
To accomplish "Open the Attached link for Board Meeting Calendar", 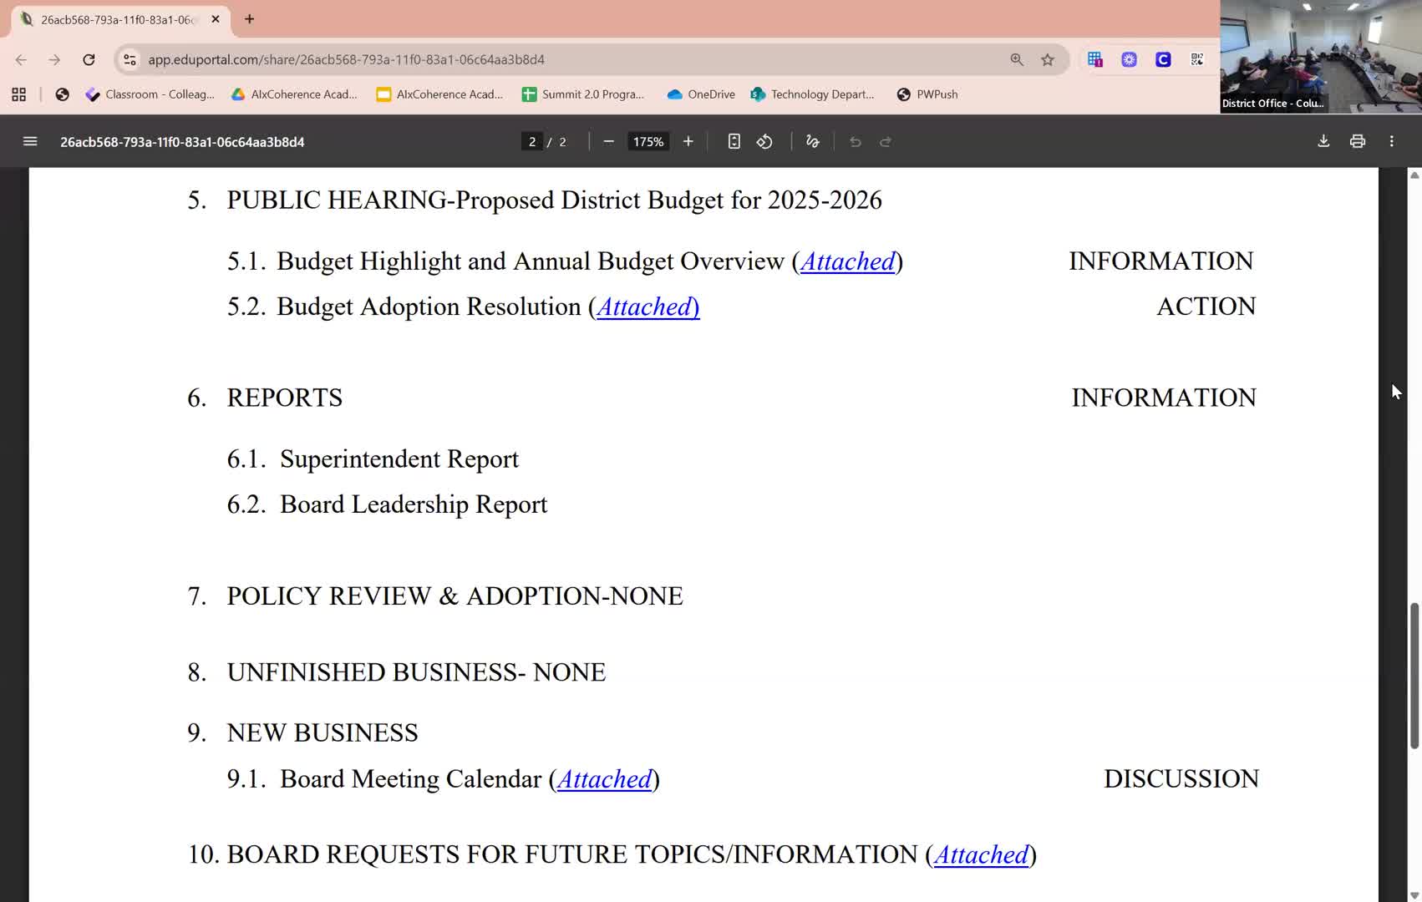I will [x=604, y=780].
